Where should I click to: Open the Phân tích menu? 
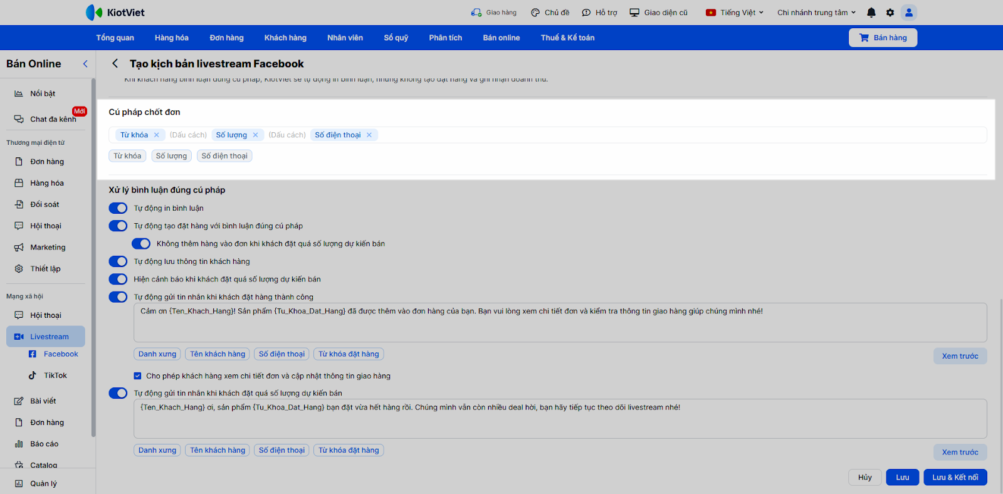click(x=446, y=38)
